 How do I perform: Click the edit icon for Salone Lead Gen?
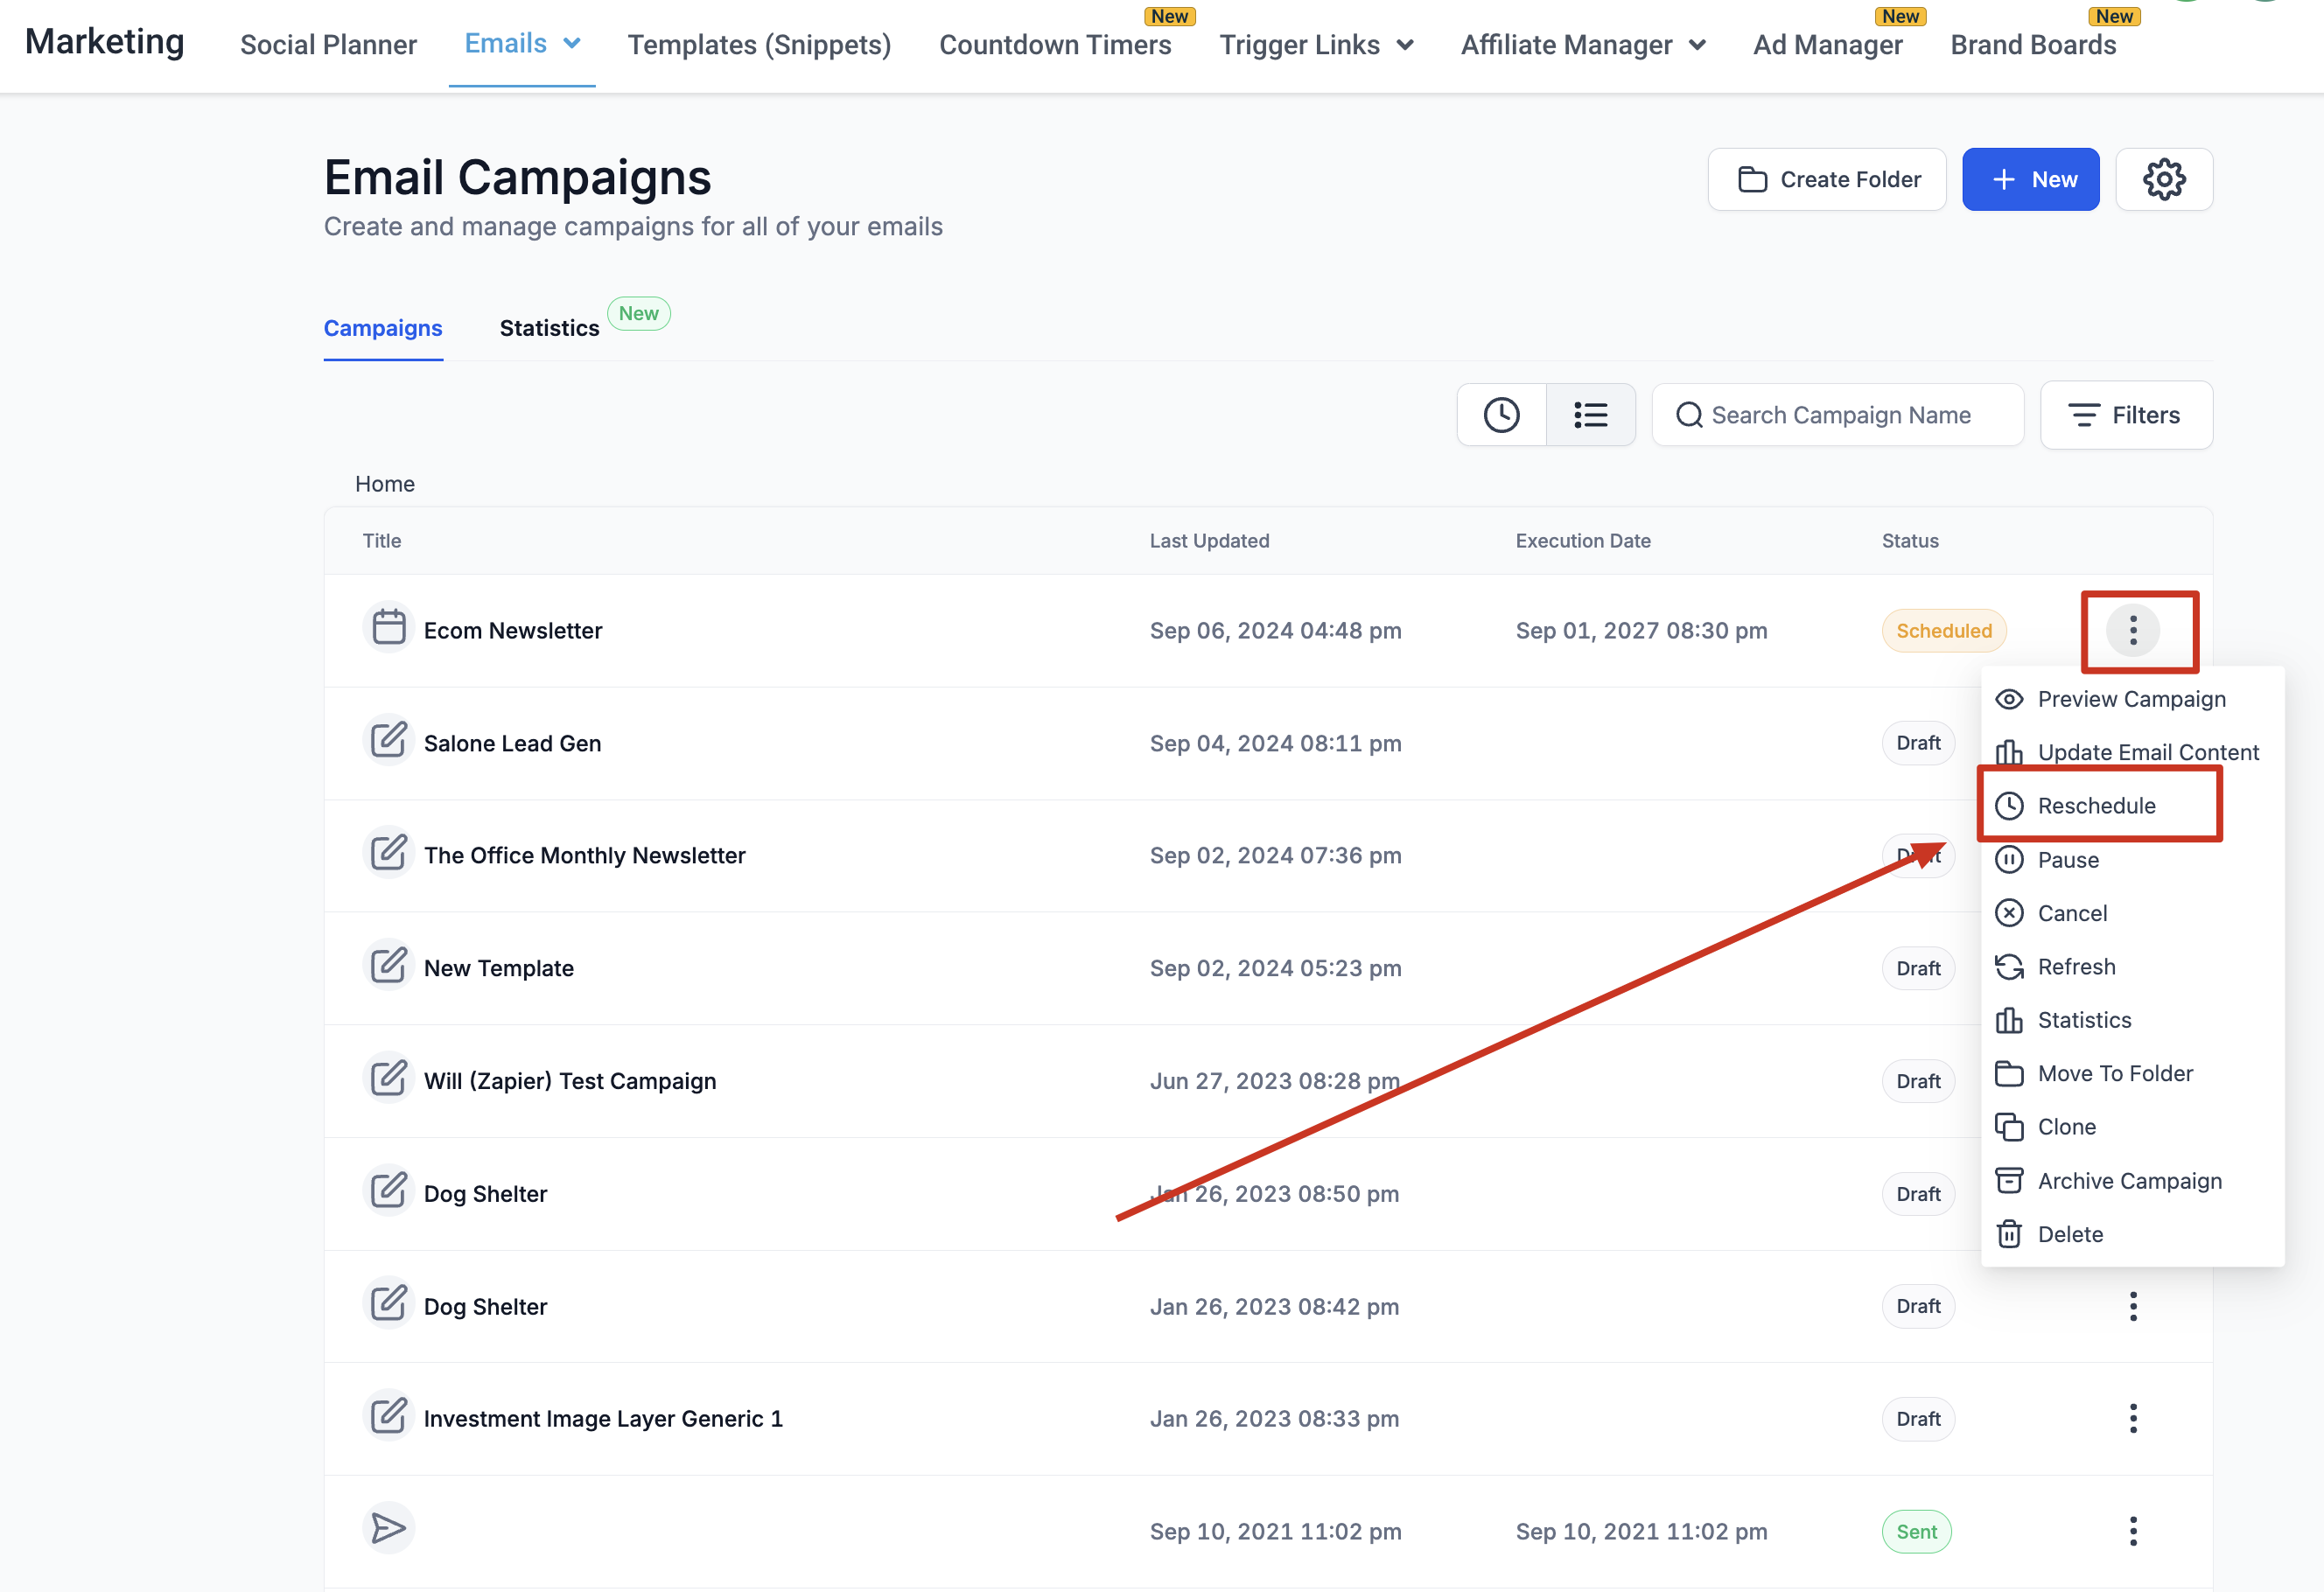tap(388, 742)
